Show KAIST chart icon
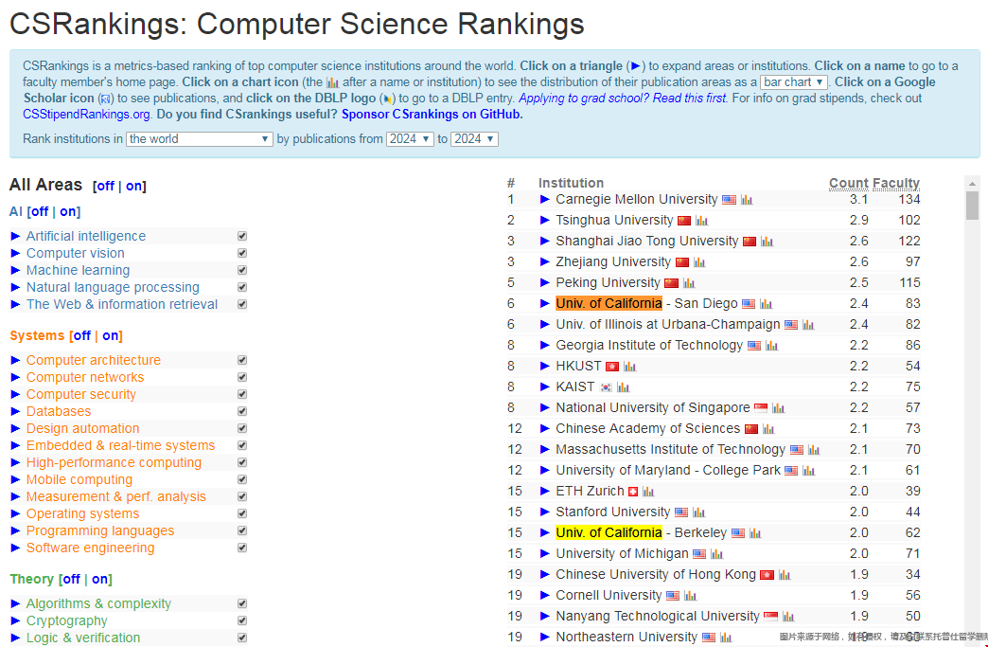This screenshot has height=647, width=988. (x=623, y=387)
